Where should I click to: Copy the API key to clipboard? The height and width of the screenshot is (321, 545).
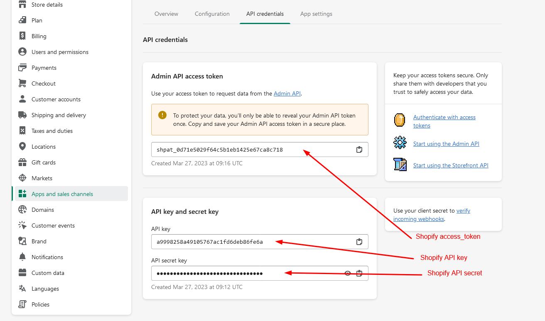pyautogui.click(x=359, y=242)
